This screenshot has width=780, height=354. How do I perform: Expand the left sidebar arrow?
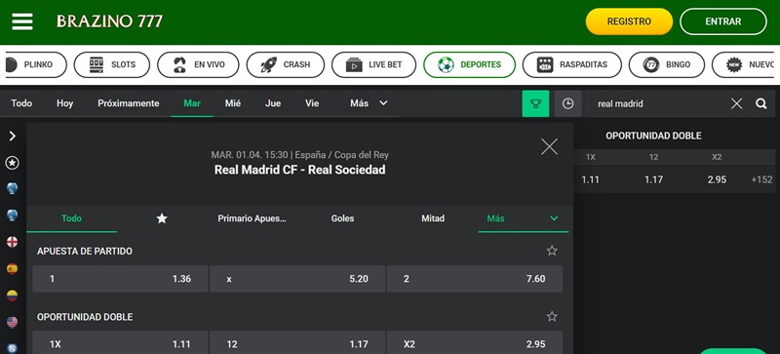pyautogui.click(x=13, y=136)
